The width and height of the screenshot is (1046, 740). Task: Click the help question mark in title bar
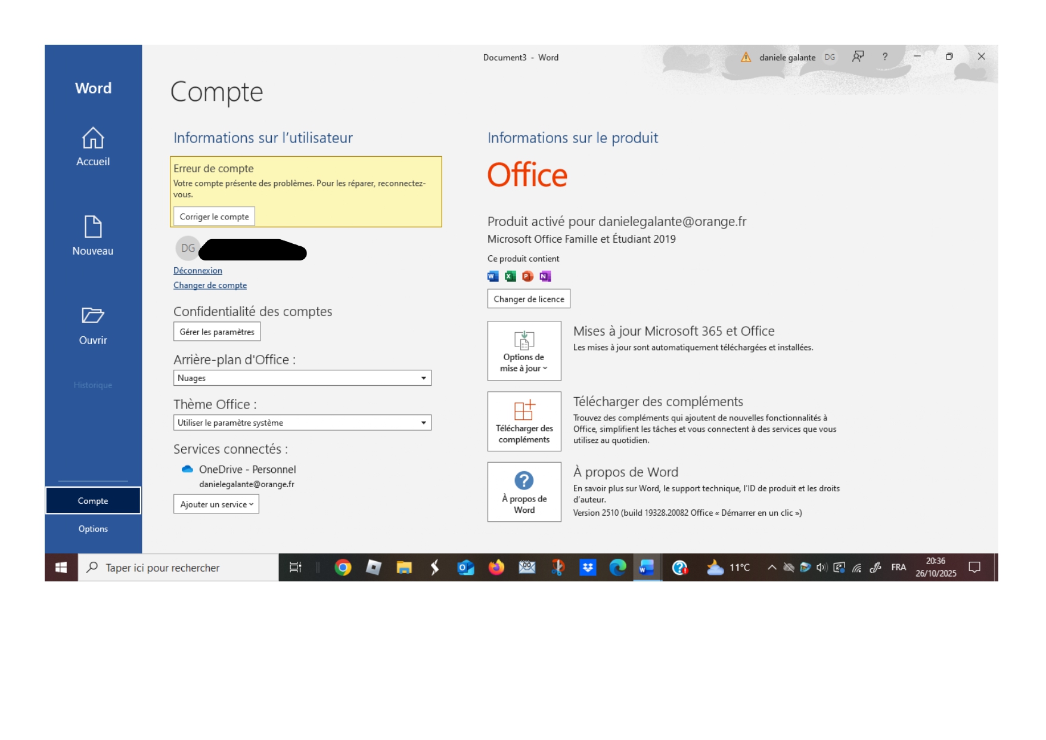(x=885, y=57)
